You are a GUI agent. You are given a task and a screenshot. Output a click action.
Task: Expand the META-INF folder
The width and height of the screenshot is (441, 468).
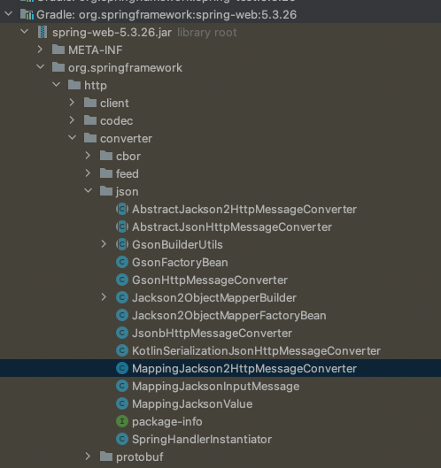41,50
